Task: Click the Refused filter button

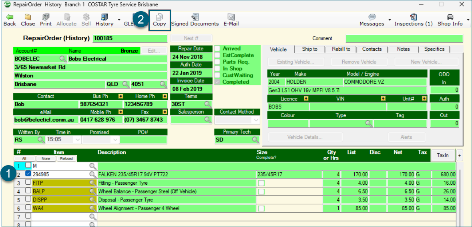Action: (x=66, y=159)
